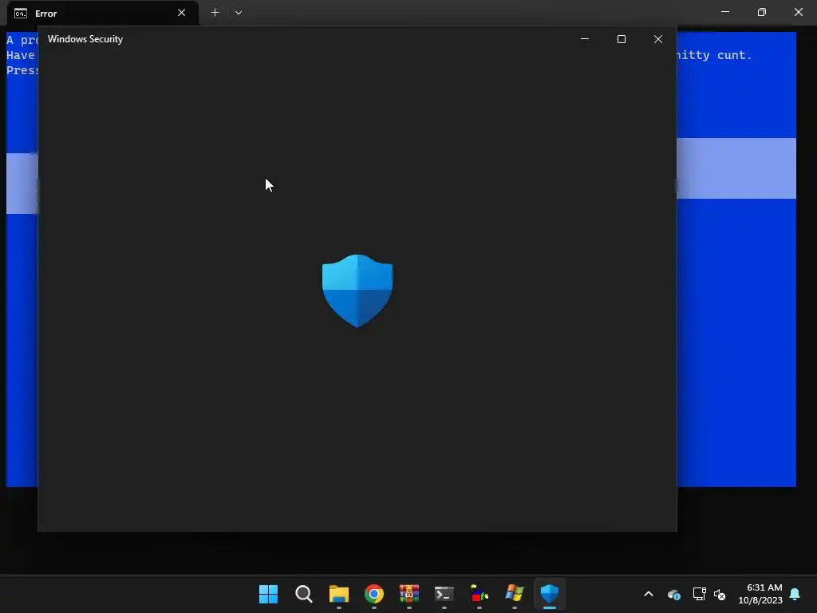
Task: Open the colorful blocks app on taskbar
Action: 480,594
